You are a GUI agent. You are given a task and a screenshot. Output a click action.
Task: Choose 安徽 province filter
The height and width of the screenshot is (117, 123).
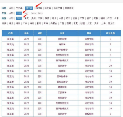click(x=96, y=19)
